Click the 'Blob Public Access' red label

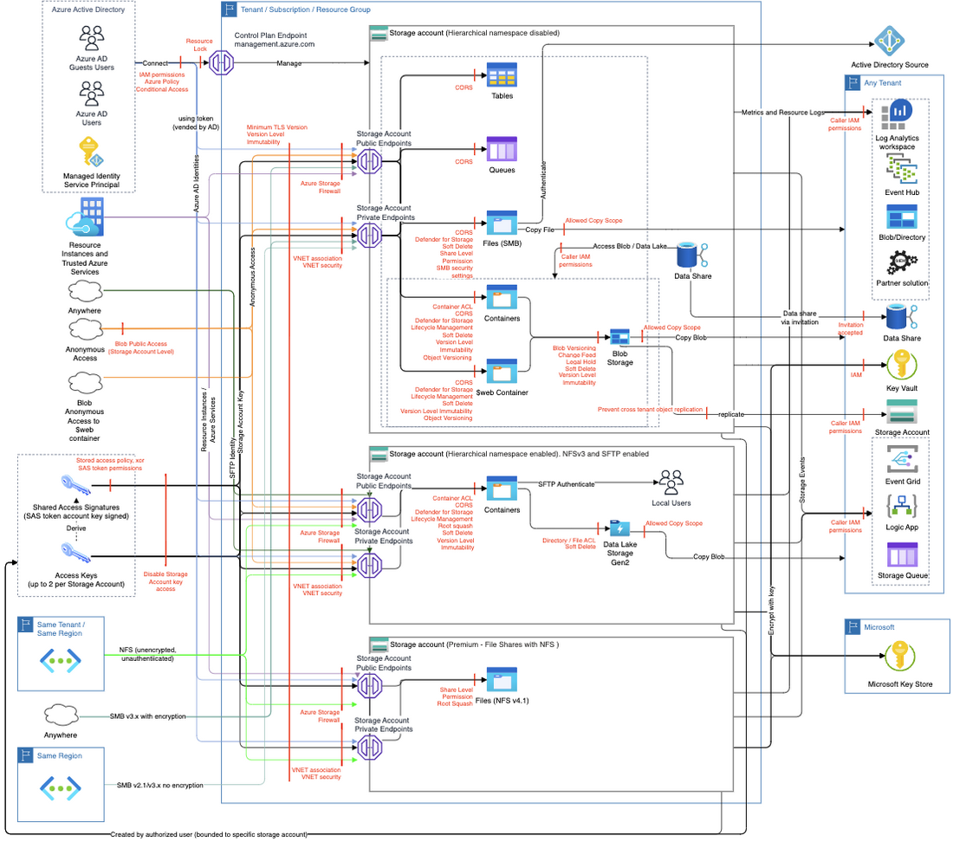141,344
